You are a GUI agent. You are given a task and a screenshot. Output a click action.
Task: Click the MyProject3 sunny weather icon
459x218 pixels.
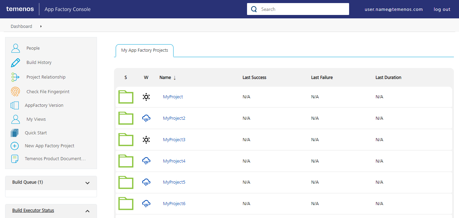point(146,140)
